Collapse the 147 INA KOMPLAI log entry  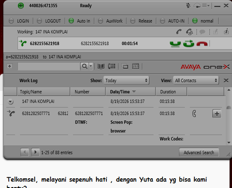pos(11,102)
